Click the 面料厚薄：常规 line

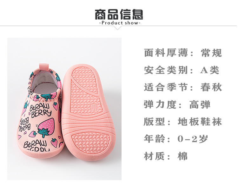(x=183, y=53)
